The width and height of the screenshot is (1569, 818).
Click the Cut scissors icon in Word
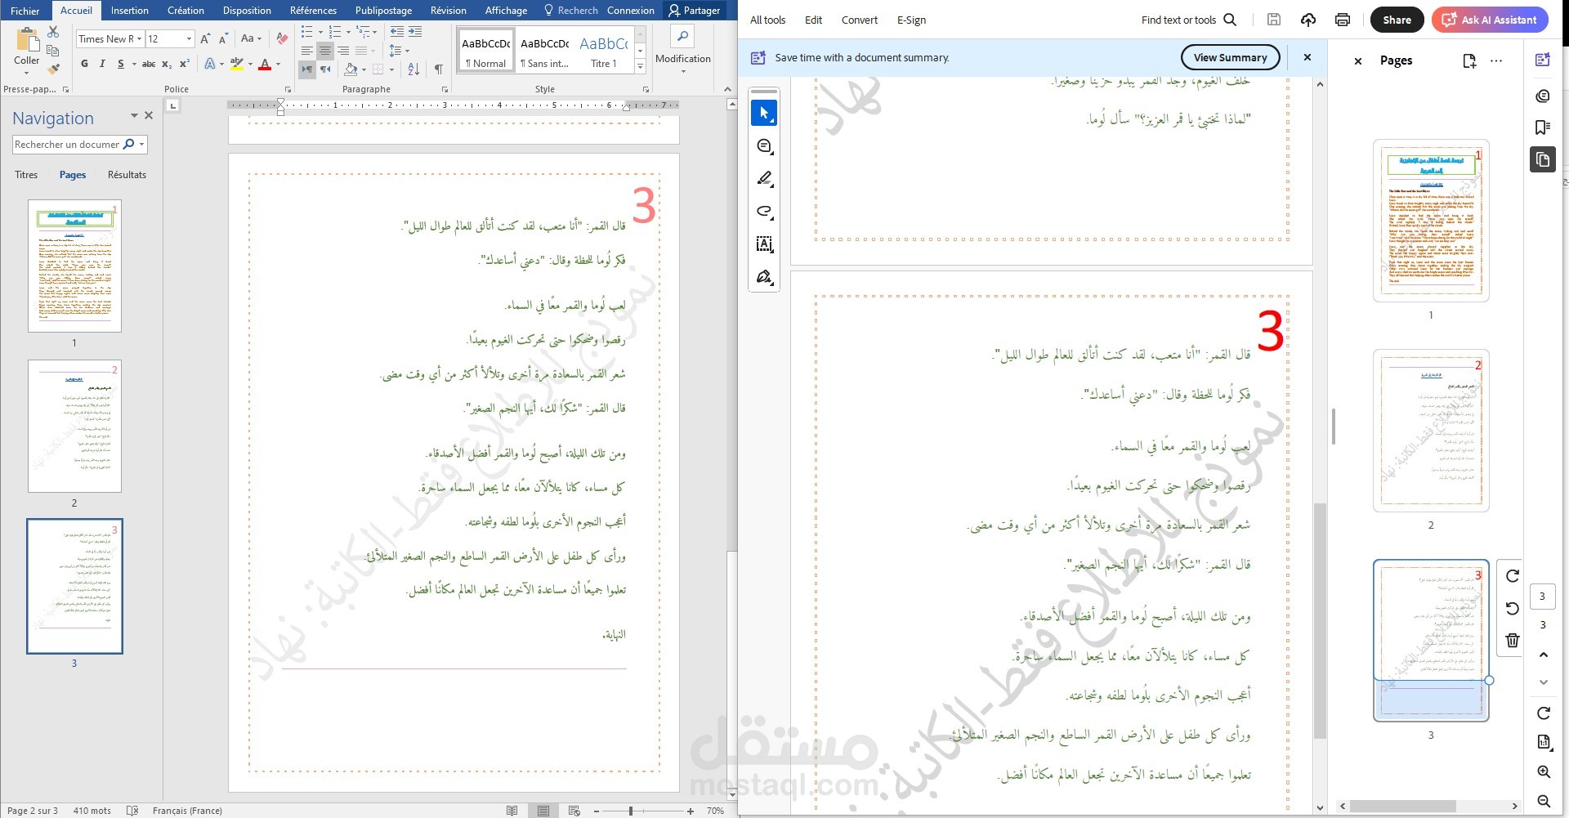click(x=53, y=32)
